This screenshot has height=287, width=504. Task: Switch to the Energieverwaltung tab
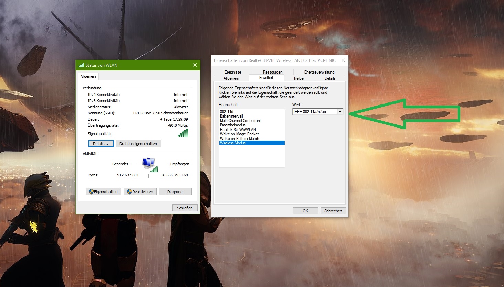click(x=319, y=72)
